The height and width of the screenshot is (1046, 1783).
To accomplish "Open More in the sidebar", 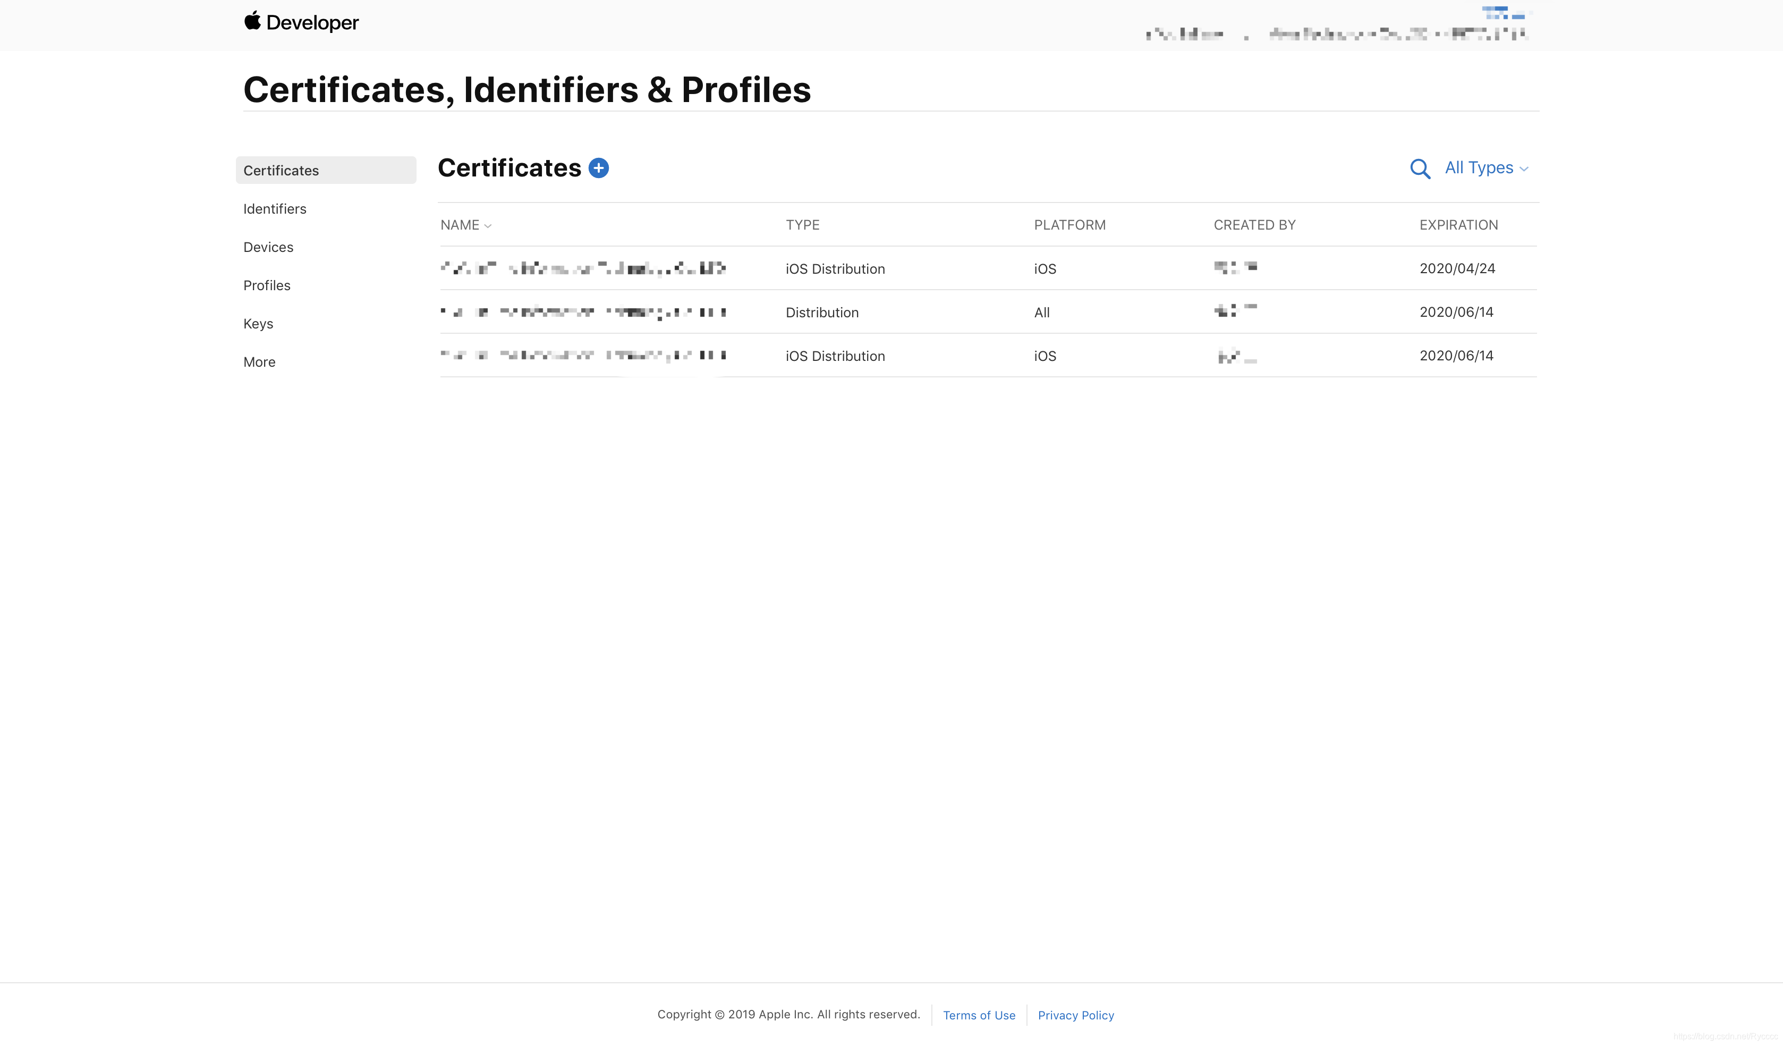I will tap(260, 361).
